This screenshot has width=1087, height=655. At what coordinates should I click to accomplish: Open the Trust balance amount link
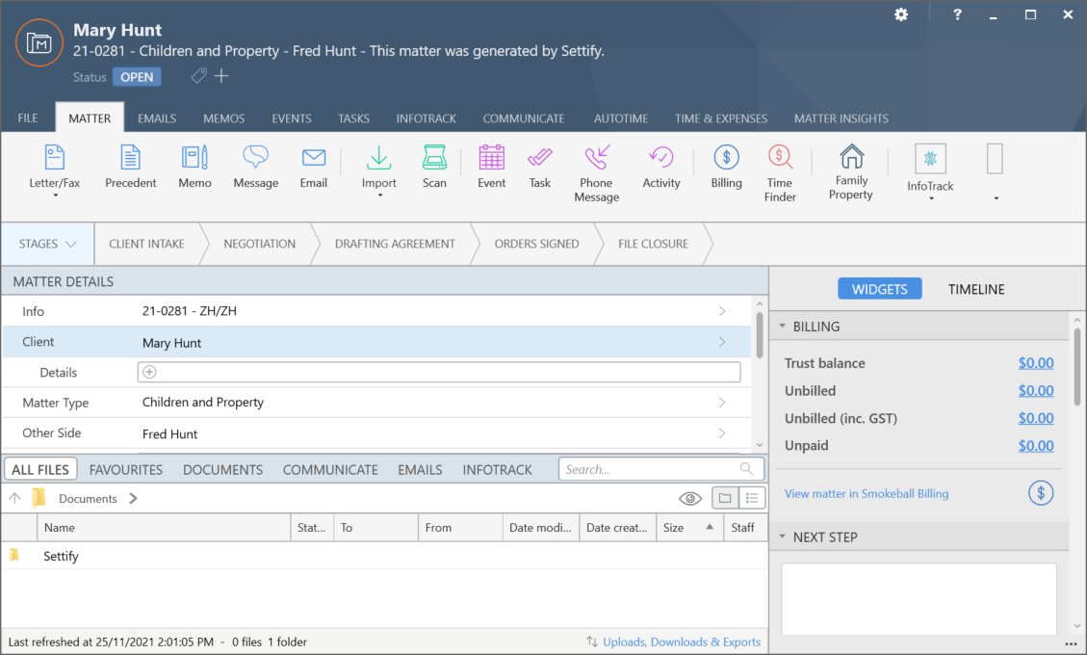coord(1036,363)
